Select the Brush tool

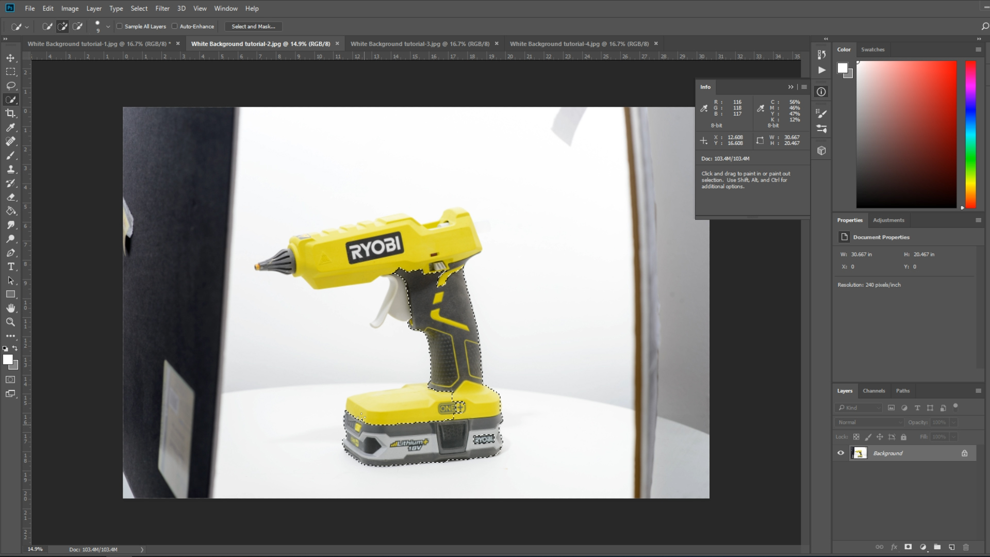(10, 155)
